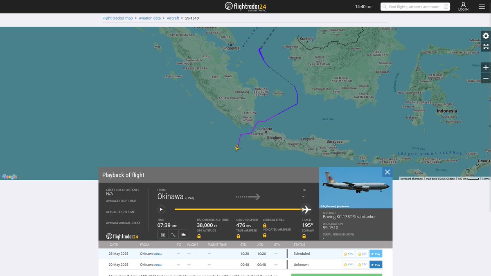This screenshot has height=276, width=491.
Task: Click STD 10:20 for 26 May
Action: coord(243,254)
